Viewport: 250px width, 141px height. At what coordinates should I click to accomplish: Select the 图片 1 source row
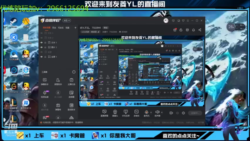tap(58, 47)
